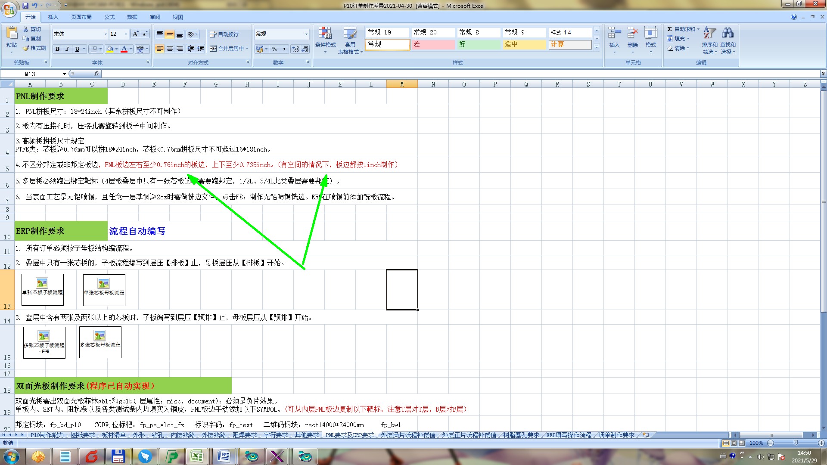Click the increase font size icon
Image resolution: width=827 pixels, height=465 pixels.
pos(135,34)
